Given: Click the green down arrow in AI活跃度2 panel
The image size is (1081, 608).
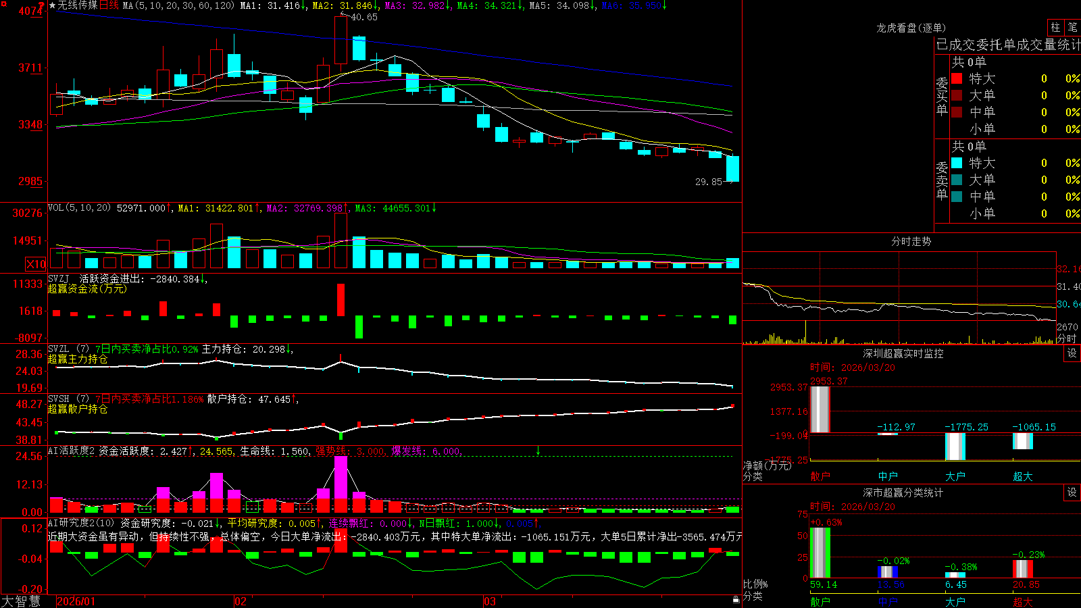Looking at the screenshot, I should pyautogui.click(x=538, y=451).
